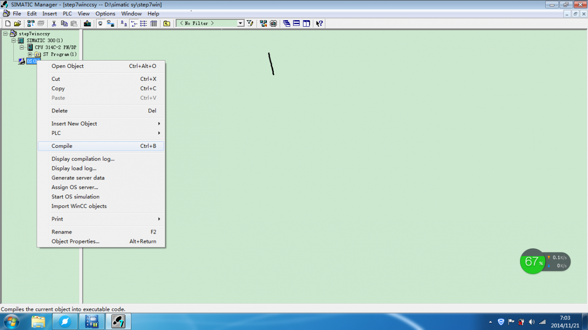This screenshot has width=588, height=330.
Task: Switch to Details view
Action: [x=153, y=23]
